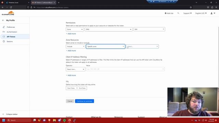Open the Specific zone dropdown
Viewport: 219px width, 123px height.
coord(106,46)
